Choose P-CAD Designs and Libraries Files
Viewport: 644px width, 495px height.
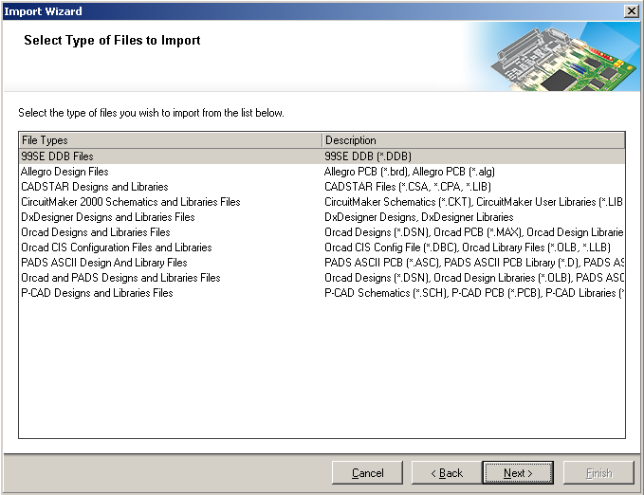click(x=322, y=293)
